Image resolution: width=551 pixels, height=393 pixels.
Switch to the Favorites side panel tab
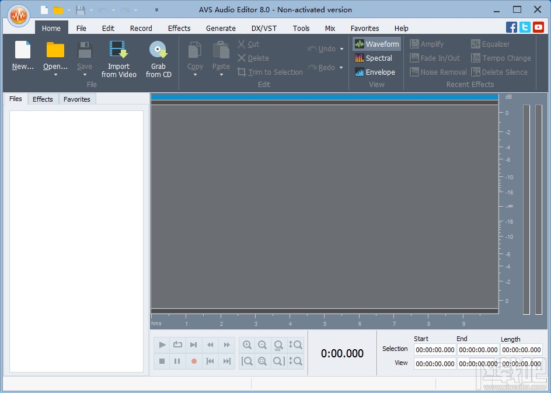(x=77, y=99)
